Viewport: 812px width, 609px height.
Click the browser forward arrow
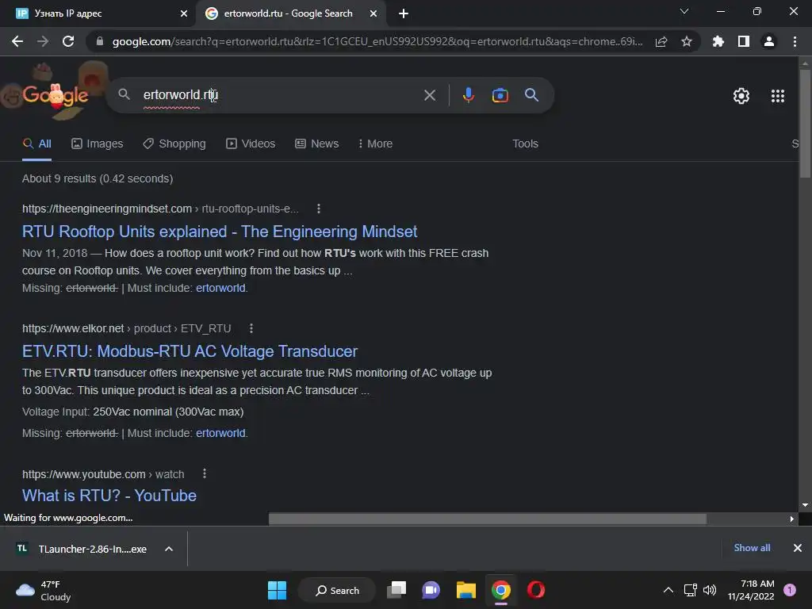(x=43, y=41)
